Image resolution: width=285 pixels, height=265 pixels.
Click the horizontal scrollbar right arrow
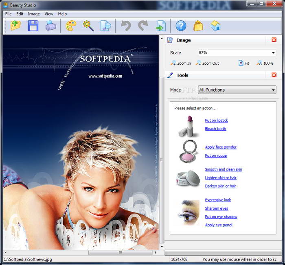point(156,252)
